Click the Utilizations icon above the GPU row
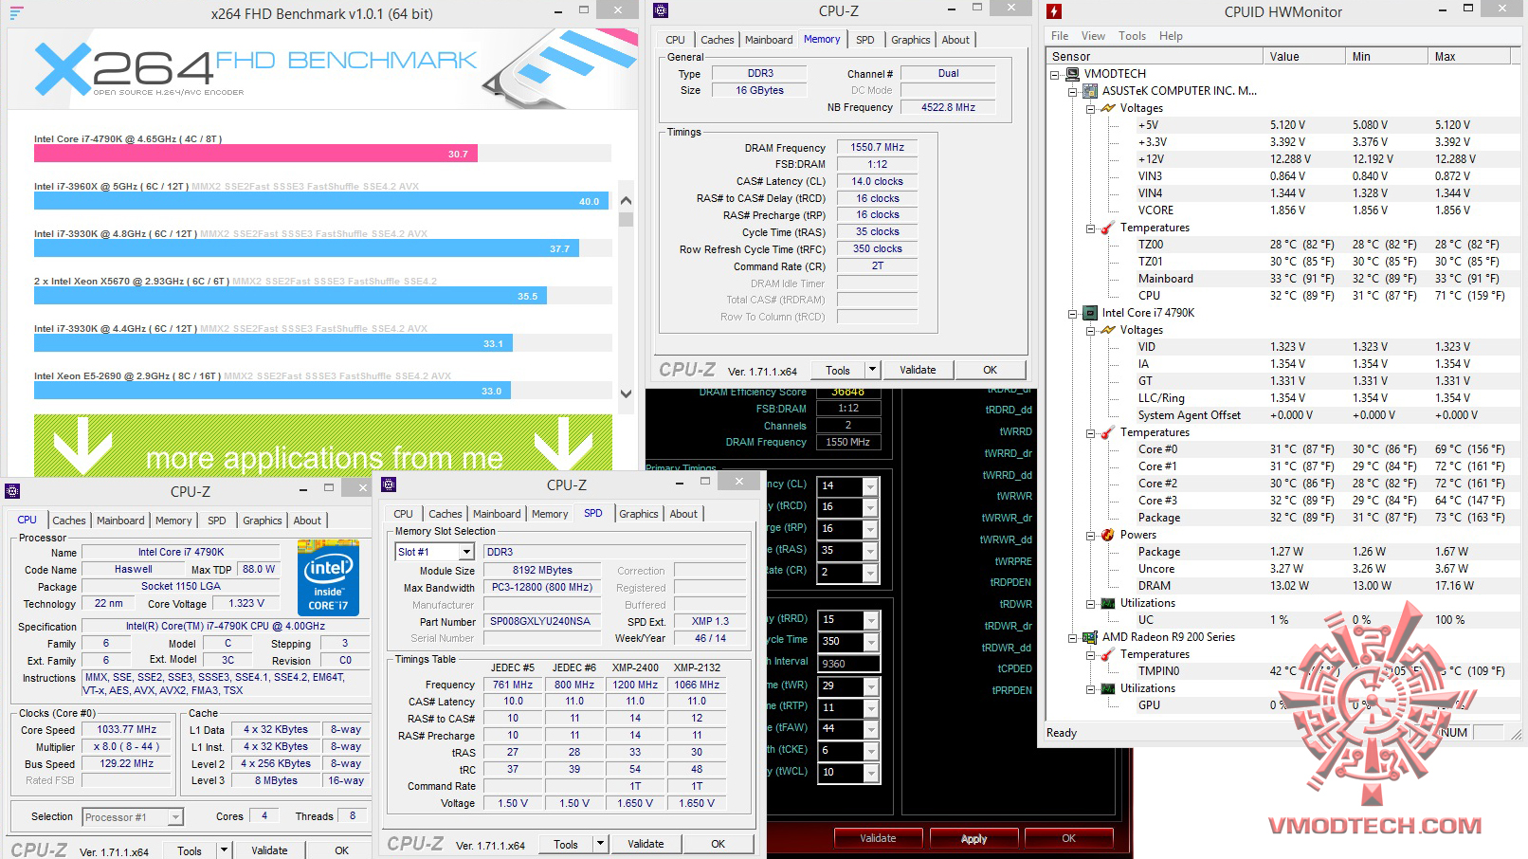The height and width of the screenshot is (859, 1528). point(1108,688)
